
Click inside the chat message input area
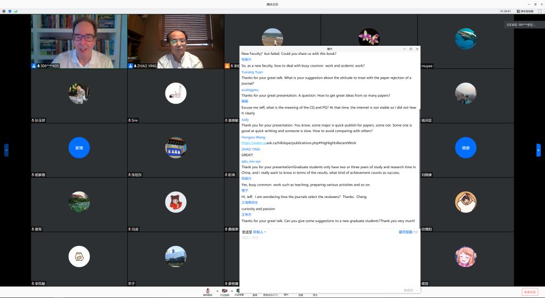(329, 261)
